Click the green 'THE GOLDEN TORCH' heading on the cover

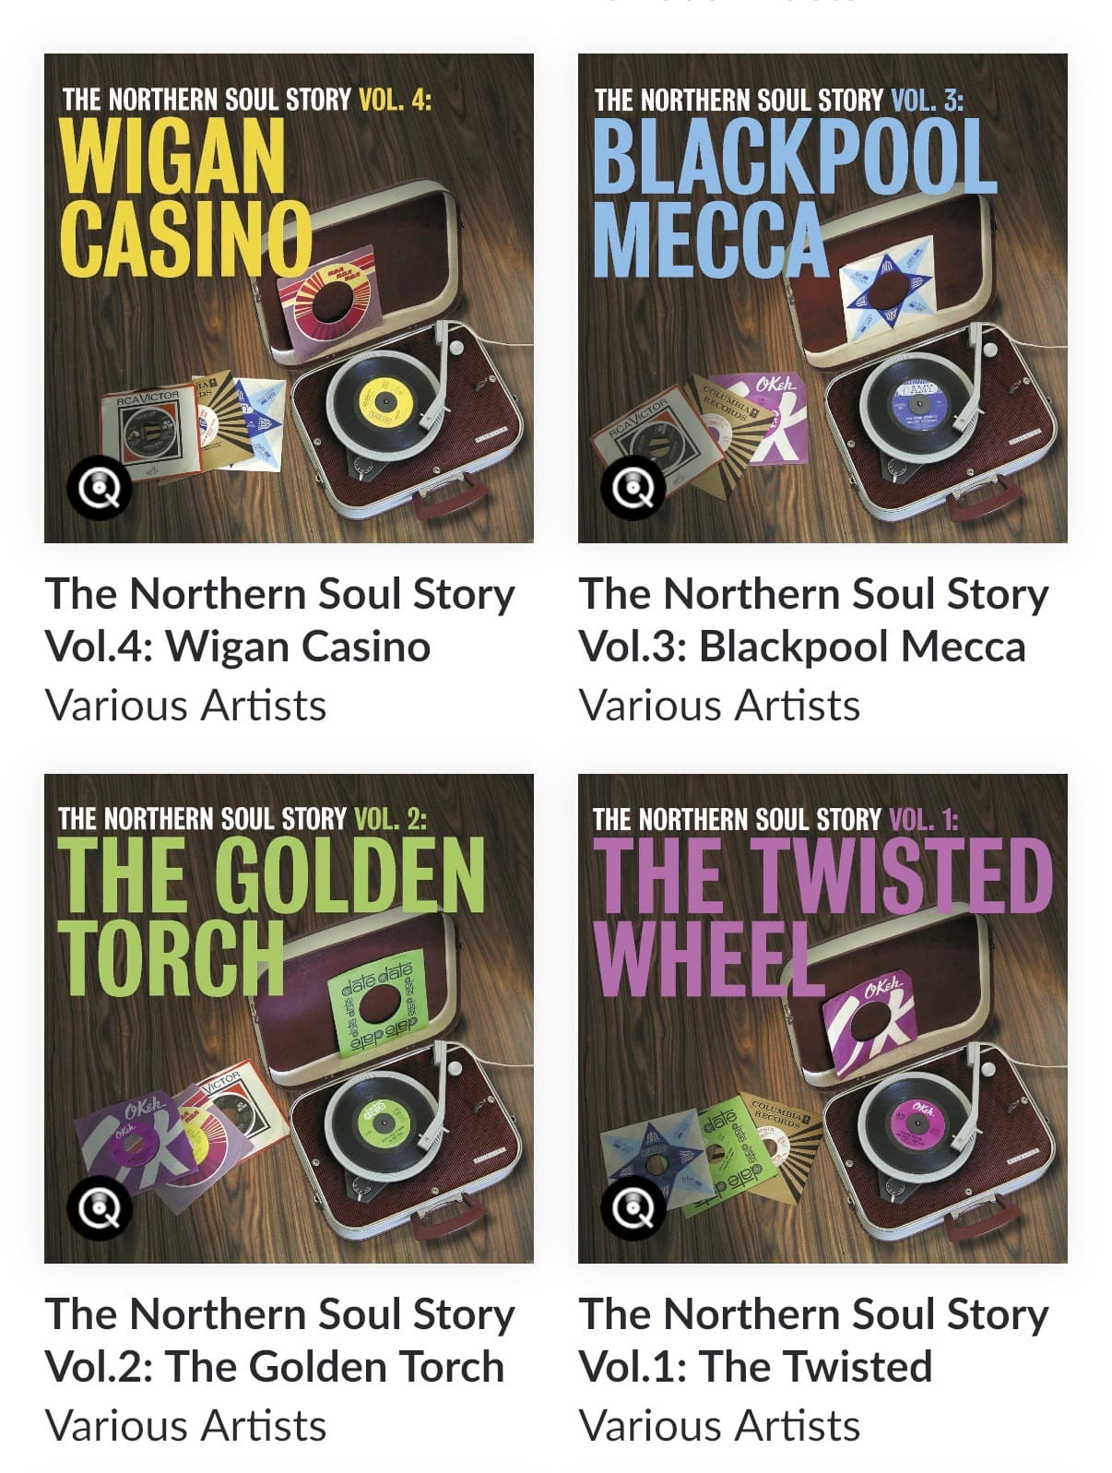pyautogui.click(x=267, y=916)
